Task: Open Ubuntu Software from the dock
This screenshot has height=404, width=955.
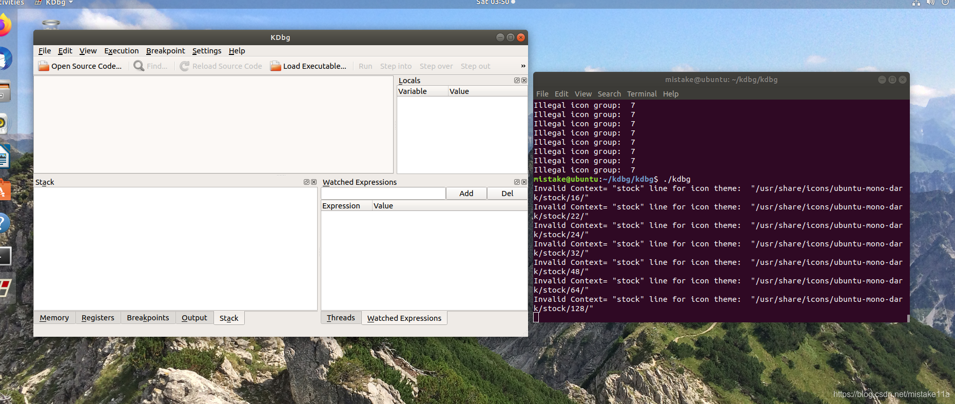Action: 5,190
